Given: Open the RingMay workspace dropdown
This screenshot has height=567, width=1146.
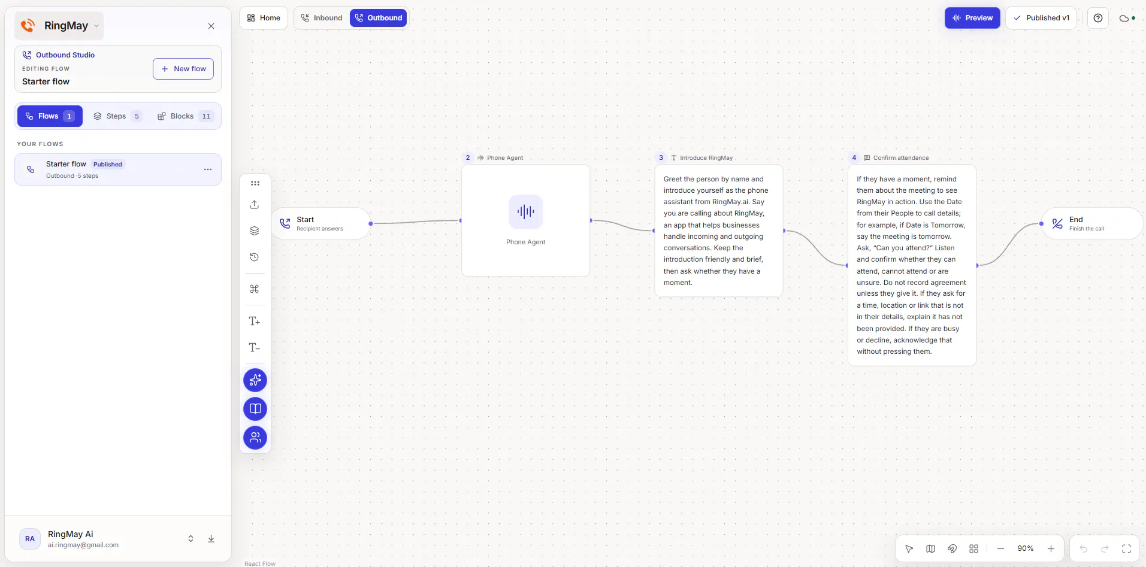Looking at the screenshot, I should 59,26.
